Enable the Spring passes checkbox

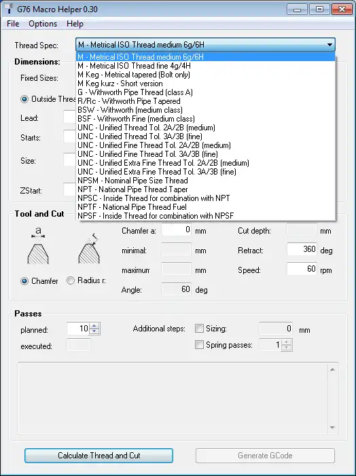(199, 344)
